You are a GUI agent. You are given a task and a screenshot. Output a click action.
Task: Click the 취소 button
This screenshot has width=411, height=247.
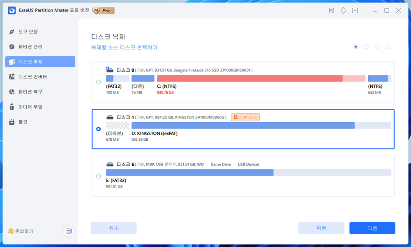tap(114, 228)
